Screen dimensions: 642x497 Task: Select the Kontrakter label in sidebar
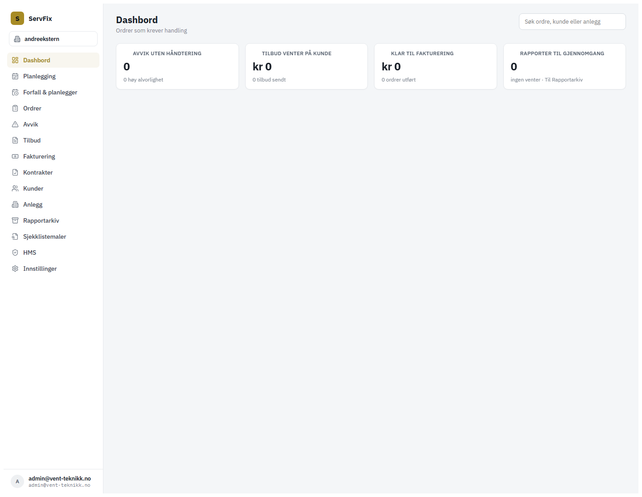click(38, 172)
